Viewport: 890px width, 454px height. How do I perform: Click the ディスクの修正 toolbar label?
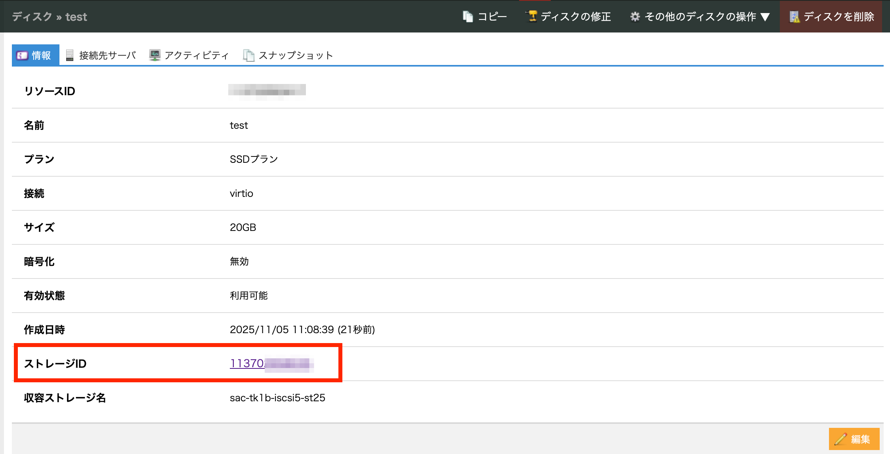click(x=576, y=17)
